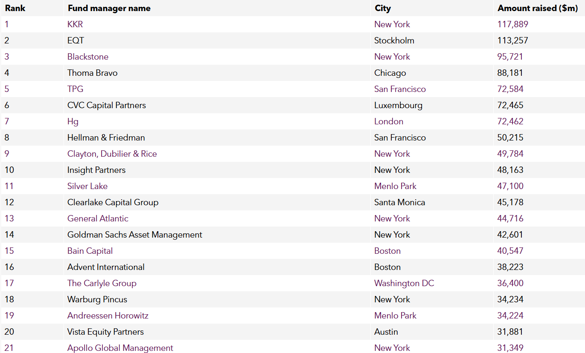This screenshot has height=353, width=585.
Task: Select the City column header
Action: coord(383,8)
